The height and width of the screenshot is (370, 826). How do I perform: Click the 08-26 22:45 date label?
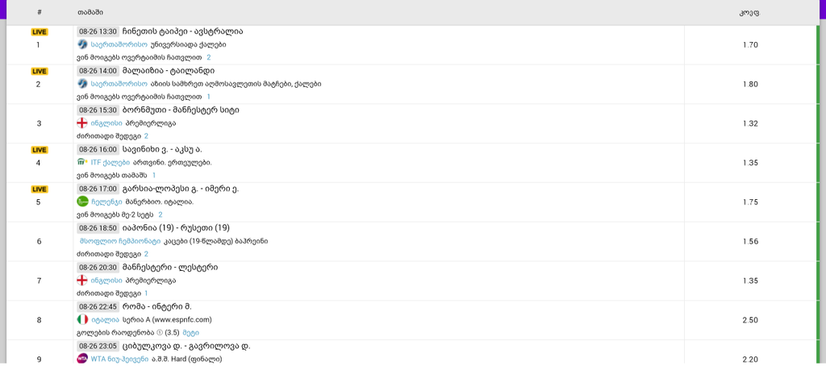pyautogui.click(x=98, y=306)
